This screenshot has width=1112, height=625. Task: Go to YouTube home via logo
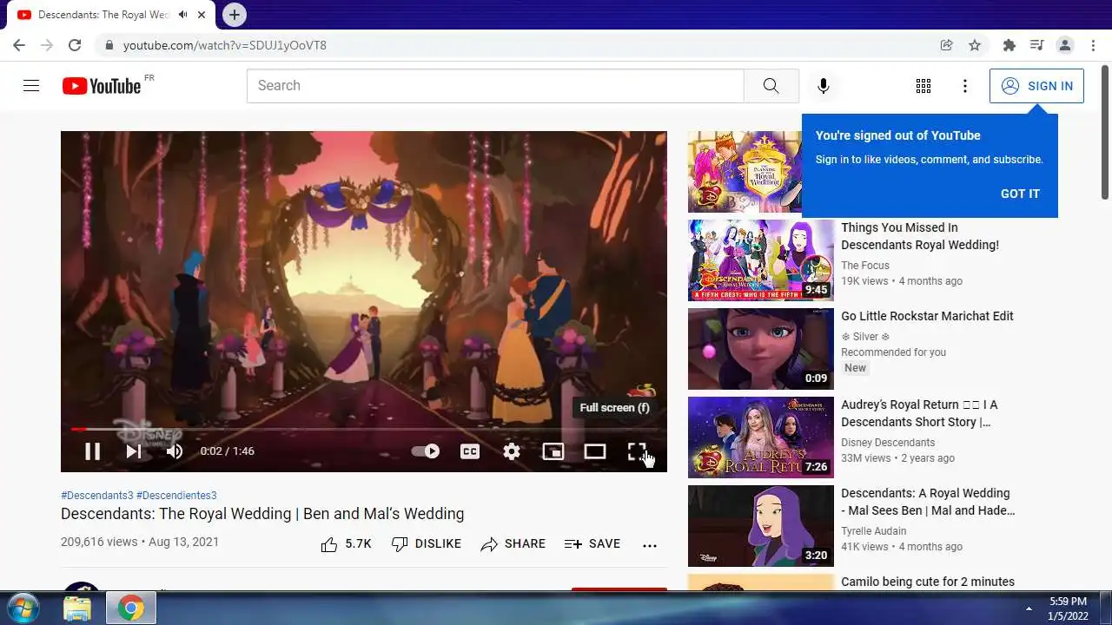point(102,86)
